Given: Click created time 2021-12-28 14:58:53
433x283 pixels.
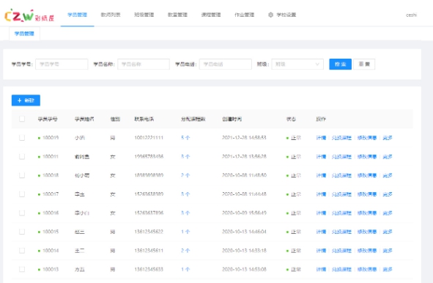Looking at the screenshot, I should [x=244, y=138].
